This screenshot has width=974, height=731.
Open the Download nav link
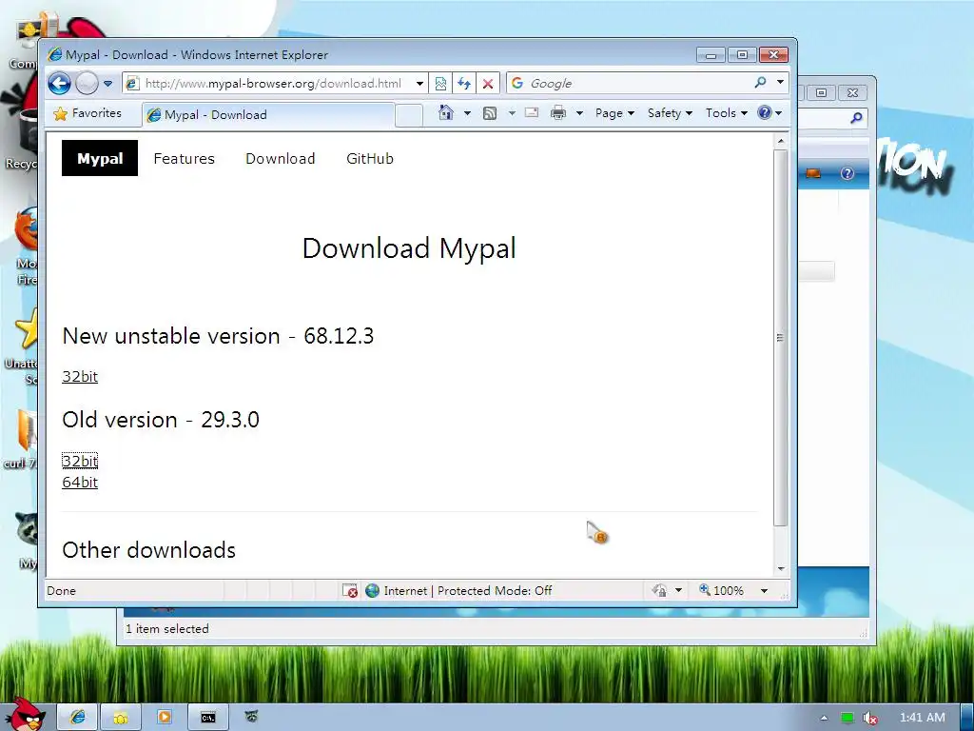281,159
